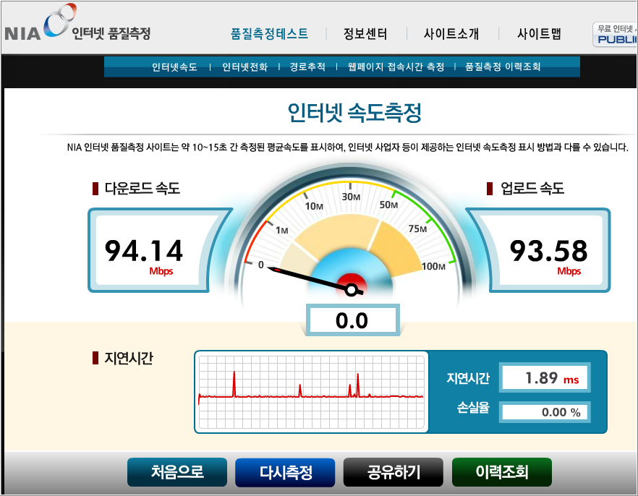Click the 1.89 ms latency value
Image resolution: width=638 pixels, height=496 pixels.
tap(545, 378)
